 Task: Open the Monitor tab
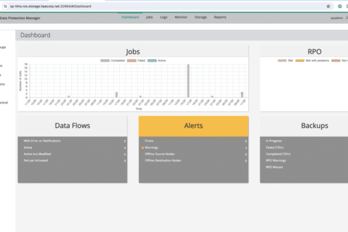[x=181, y=17]
